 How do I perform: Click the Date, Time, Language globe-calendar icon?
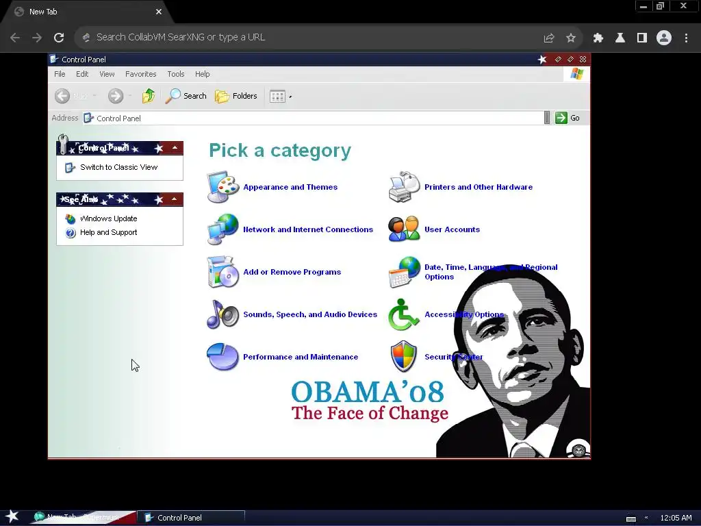coord(404,271)
